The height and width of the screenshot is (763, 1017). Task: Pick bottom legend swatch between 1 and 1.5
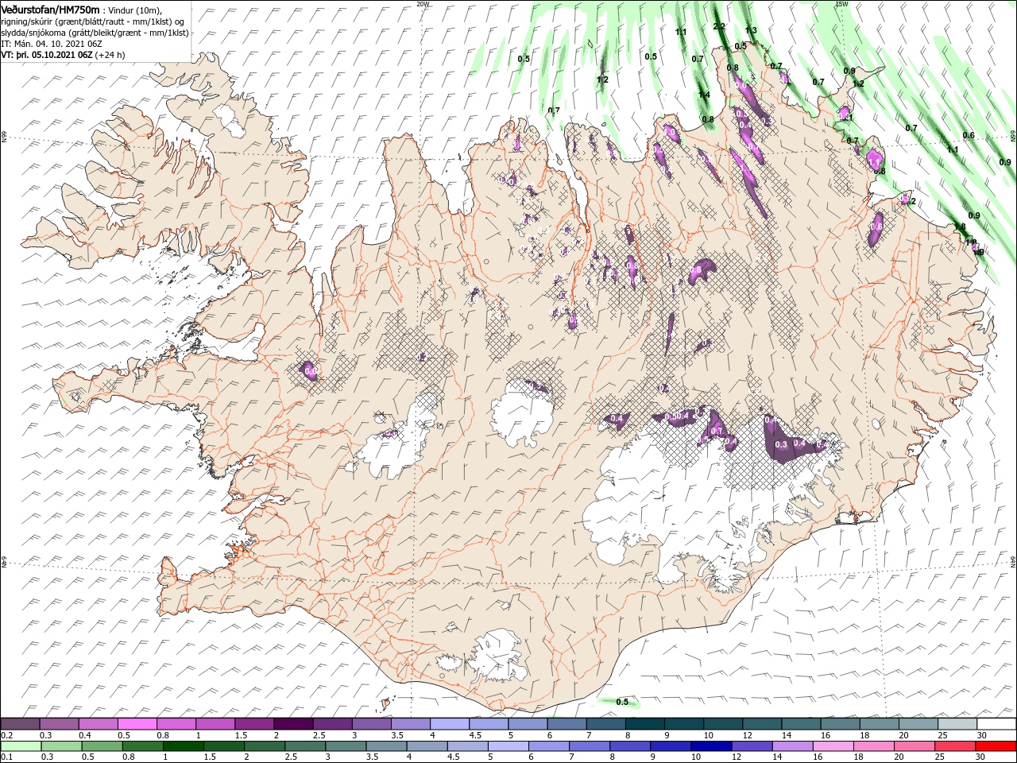pyautogui.click(x=183, y=746)
